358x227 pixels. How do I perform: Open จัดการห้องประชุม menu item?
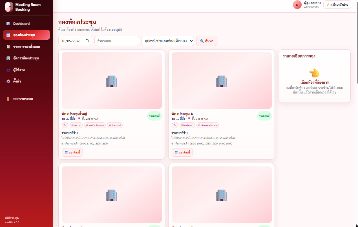tap(26, 58)
